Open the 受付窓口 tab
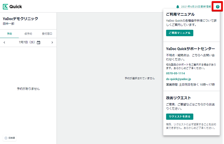 coord(47,34)
